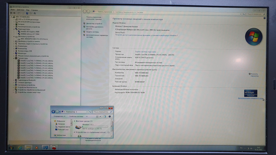
Task: Open the blue Help icon in Device Manager toolbar
Action: (x=27, y=13)
